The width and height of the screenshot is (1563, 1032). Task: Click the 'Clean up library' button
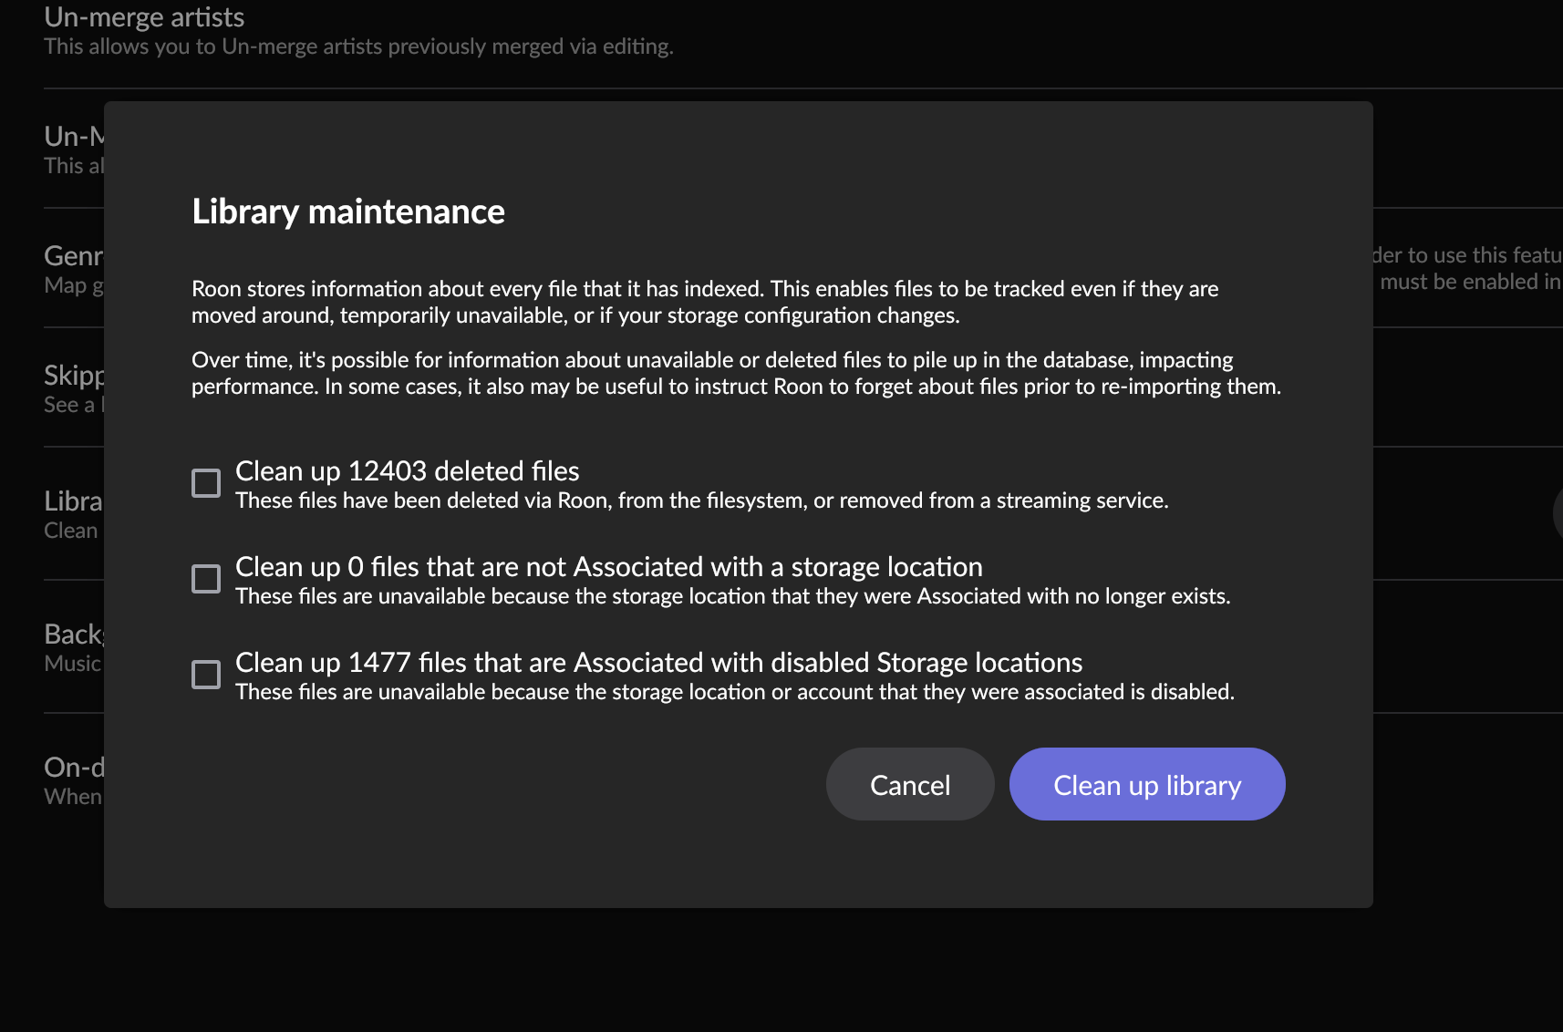click(1146, 784)
